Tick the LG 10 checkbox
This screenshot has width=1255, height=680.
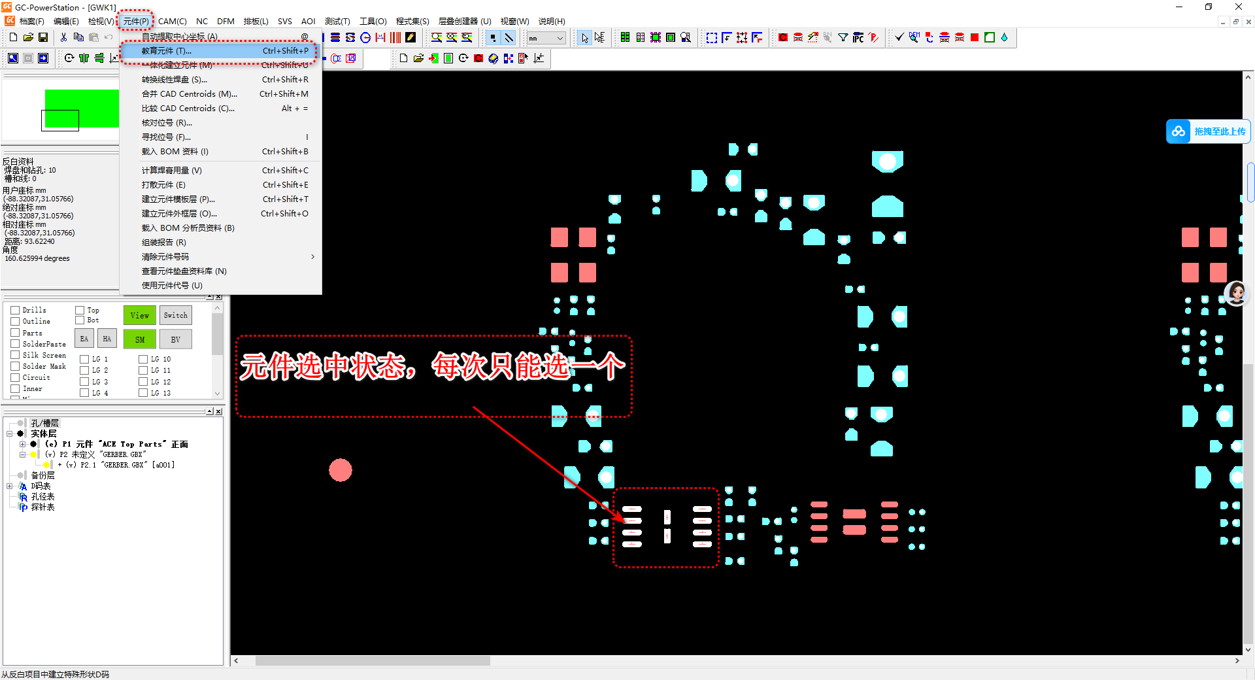click(x=143, y=359)
